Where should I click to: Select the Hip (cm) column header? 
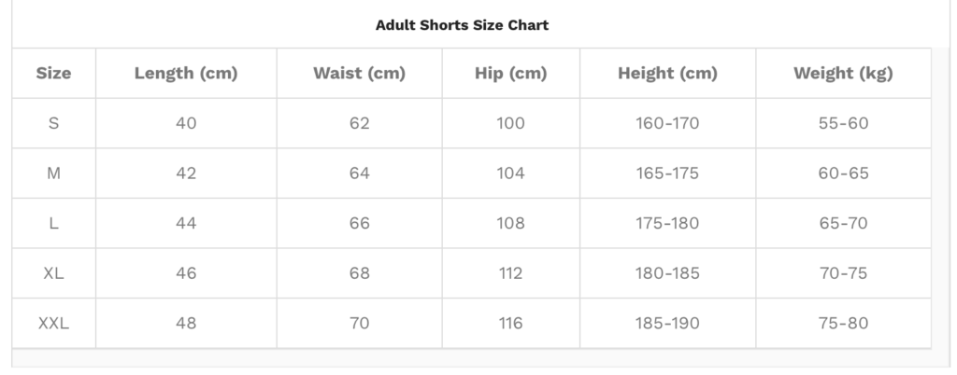tap(510, 74)
